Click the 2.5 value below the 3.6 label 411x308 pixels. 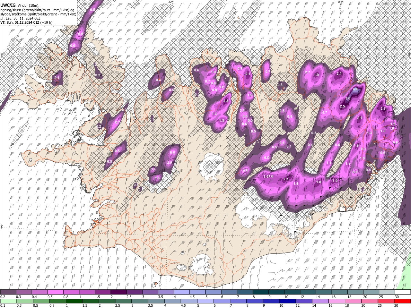coord(342,106)
